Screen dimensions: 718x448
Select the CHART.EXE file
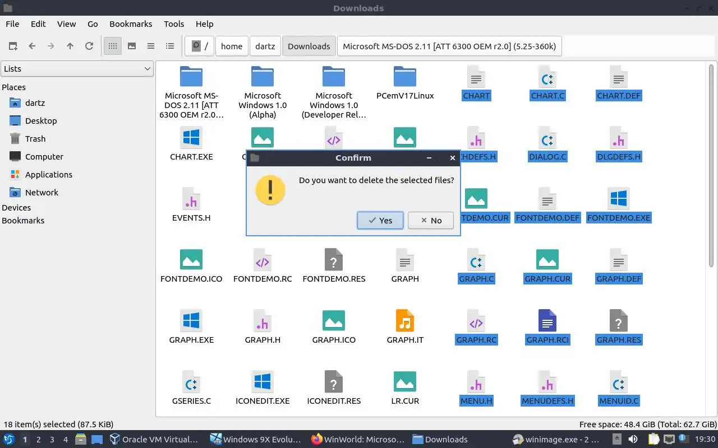pos(191,144)
